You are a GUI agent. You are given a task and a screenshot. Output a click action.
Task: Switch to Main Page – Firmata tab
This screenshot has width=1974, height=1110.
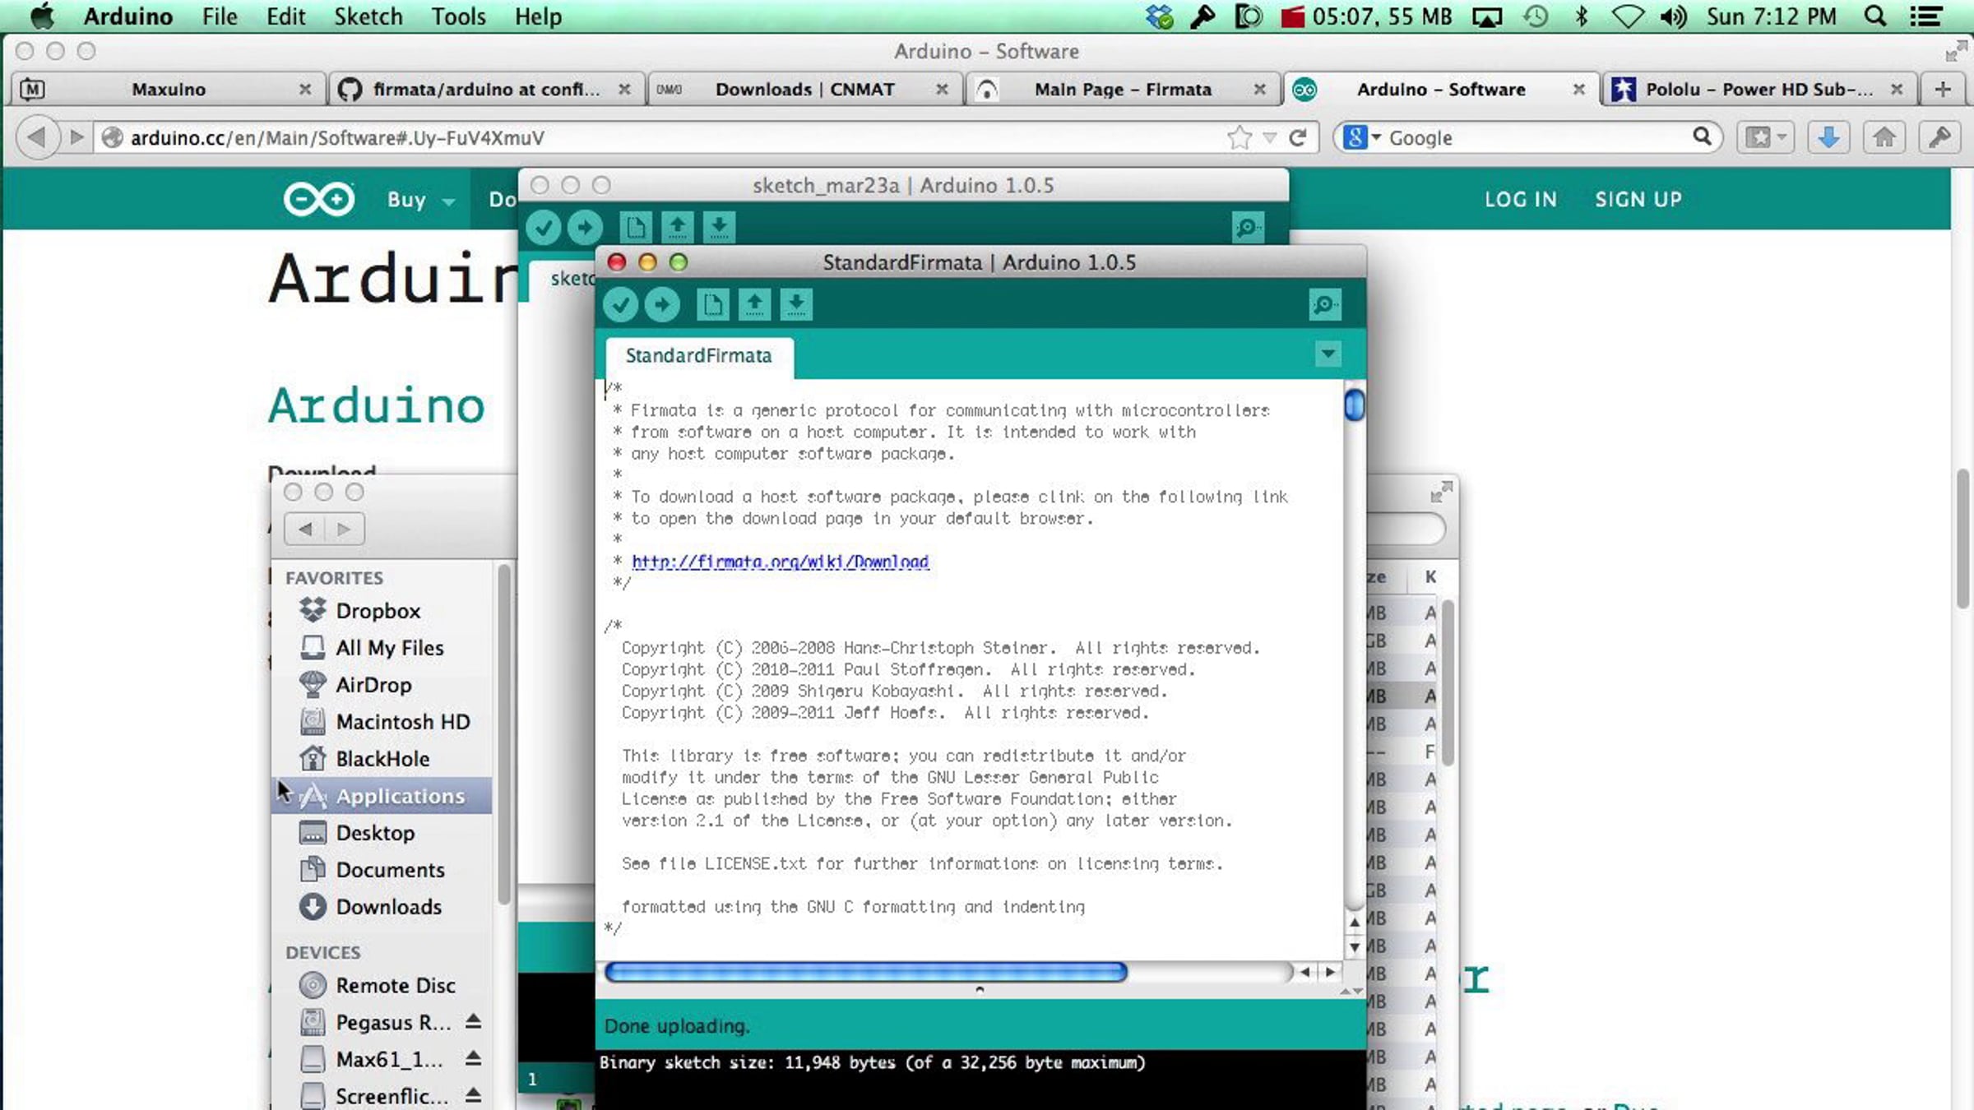click(1121, 90)
